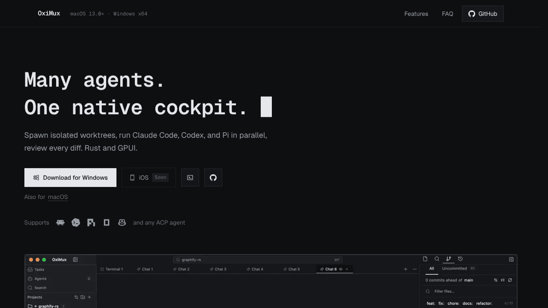Click the 'chore:' commit prefix filter
This screenshot has height=308, width=548.
[453, 303]
